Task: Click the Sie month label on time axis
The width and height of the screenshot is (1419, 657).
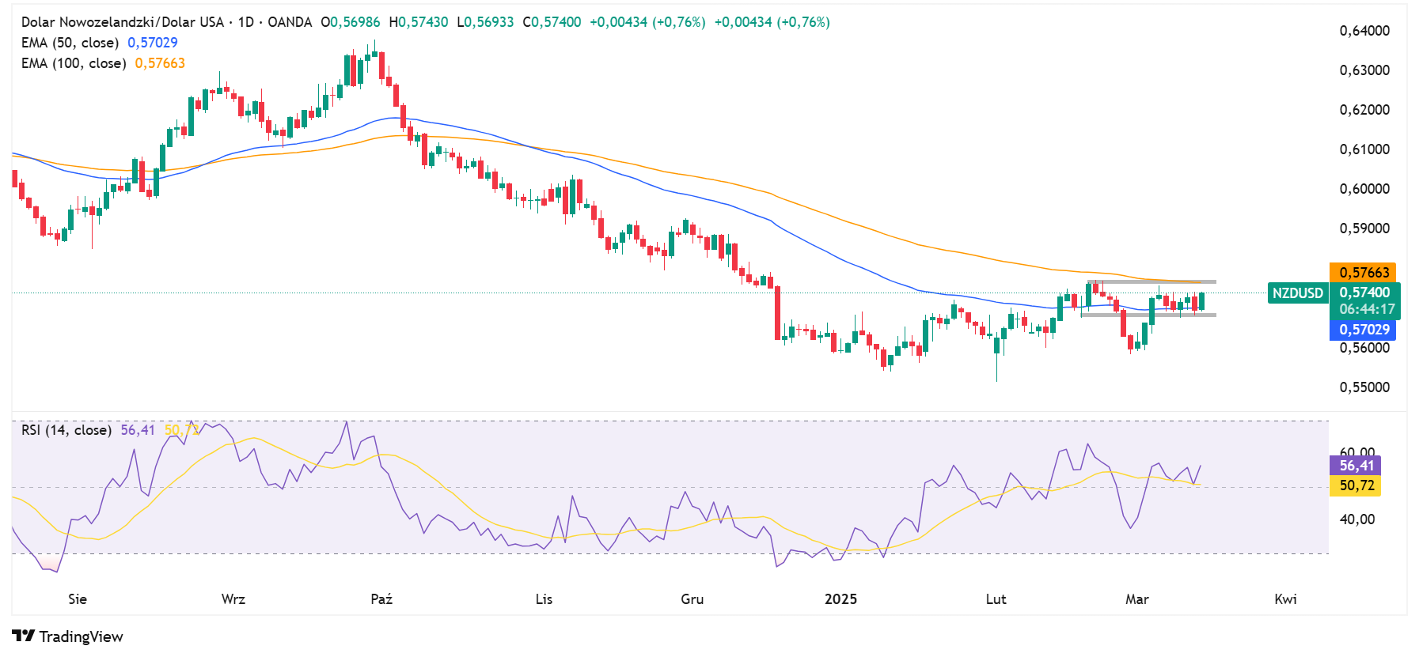Action: 78,599
